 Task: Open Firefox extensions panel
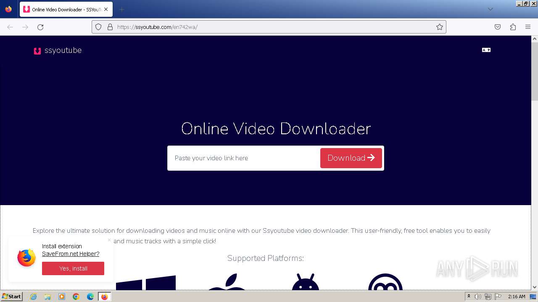click(x=513, y=27)
